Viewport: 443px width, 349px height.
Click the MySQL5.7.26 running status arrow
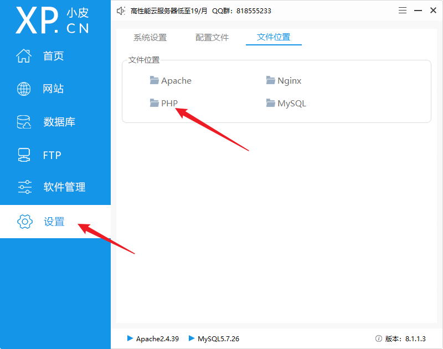(192, 338)
